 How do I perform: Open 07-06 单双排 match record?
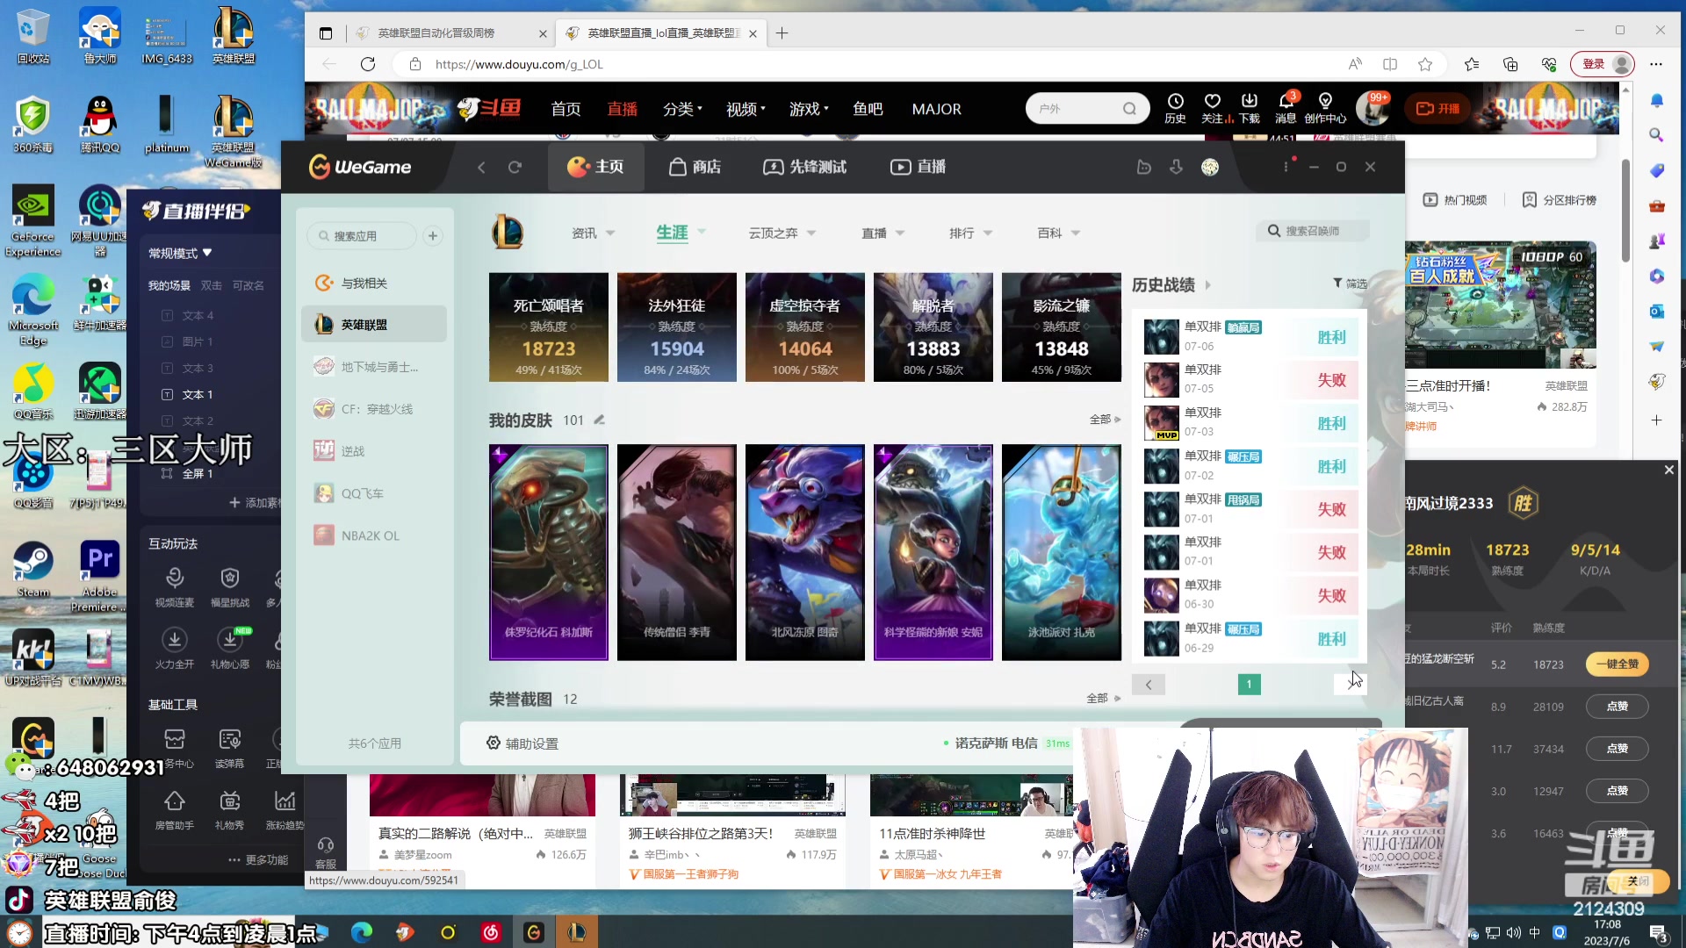(1250, 336)
